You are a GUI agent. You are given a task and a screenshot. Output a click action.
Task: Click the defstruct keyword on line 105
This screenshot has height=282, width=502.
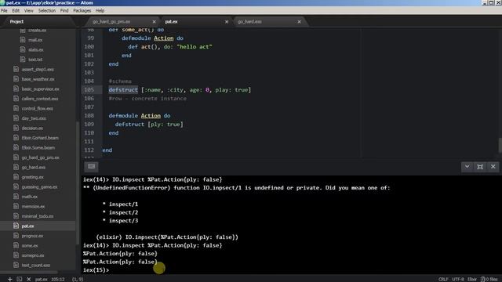[123, 90]
